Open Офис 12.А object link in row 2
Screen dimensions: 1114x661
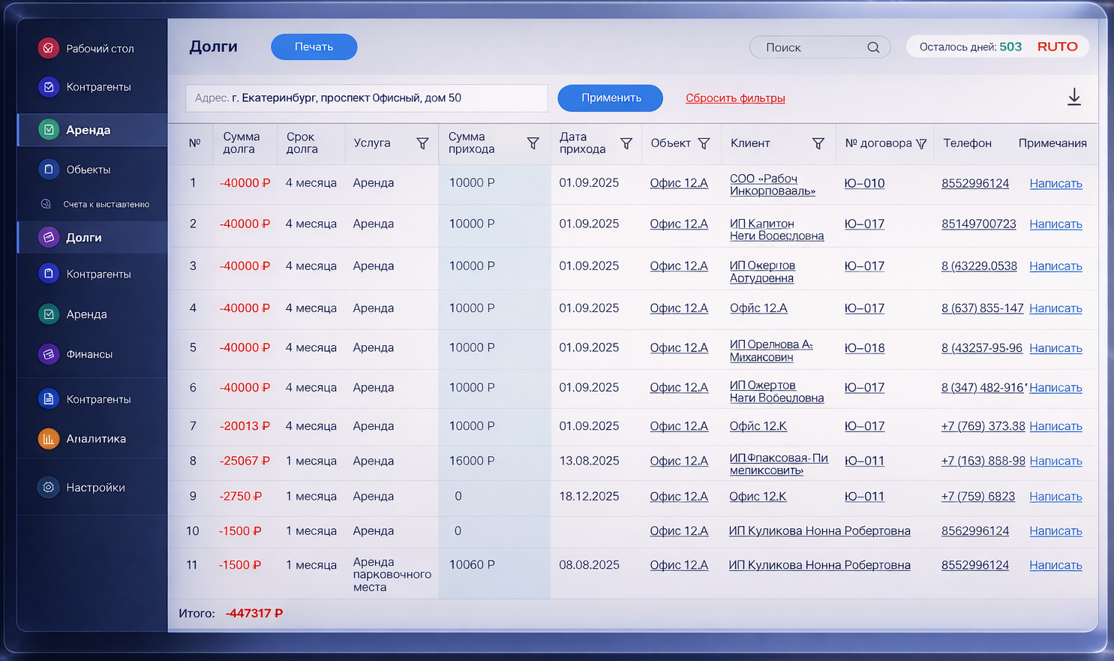coord(679,224)
